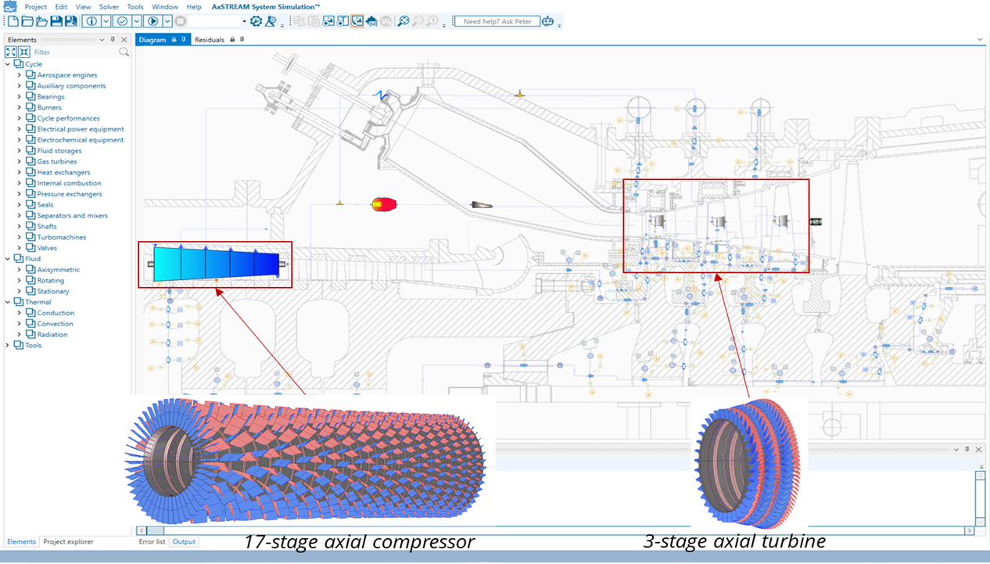Open the Elements panel options chevron
Viewport: 990px width, 564px height.
tap(102, 40)
